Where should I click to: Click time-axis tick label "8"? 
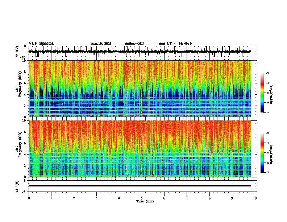coord(209,198)
